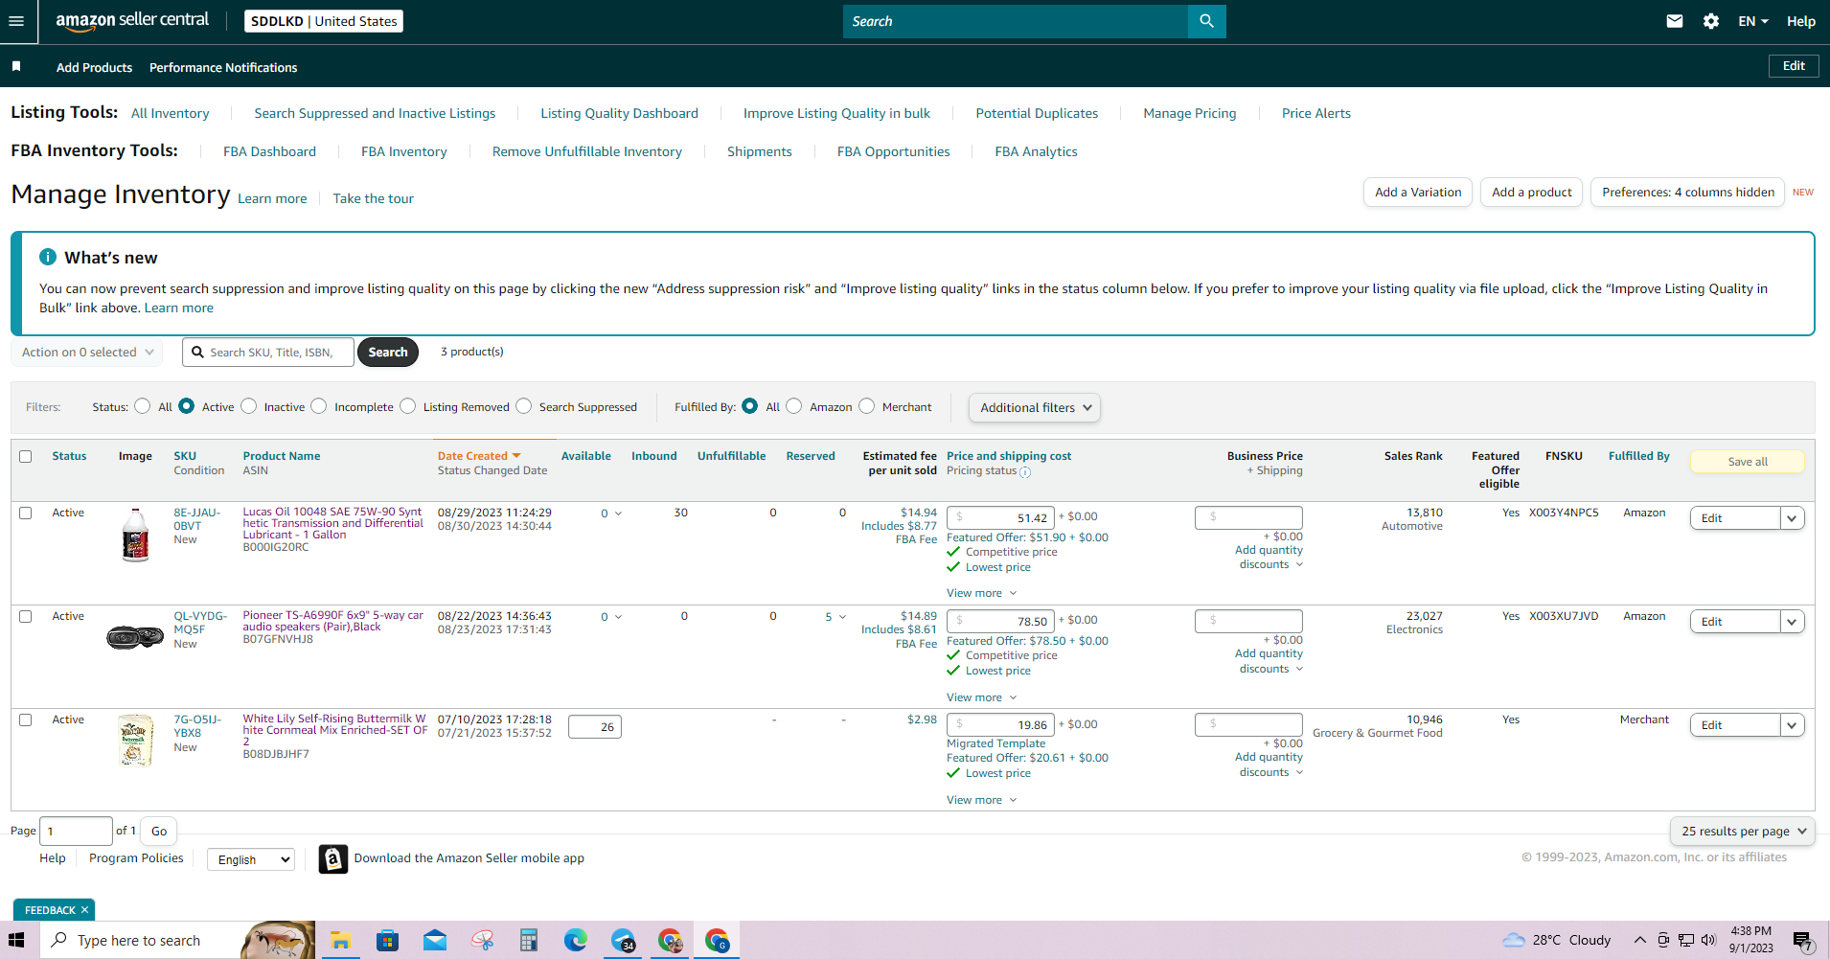The height and width of the screenshot is (959, 1830).
Task: Select the Inactive status filter
Action: tap(249, 406)
